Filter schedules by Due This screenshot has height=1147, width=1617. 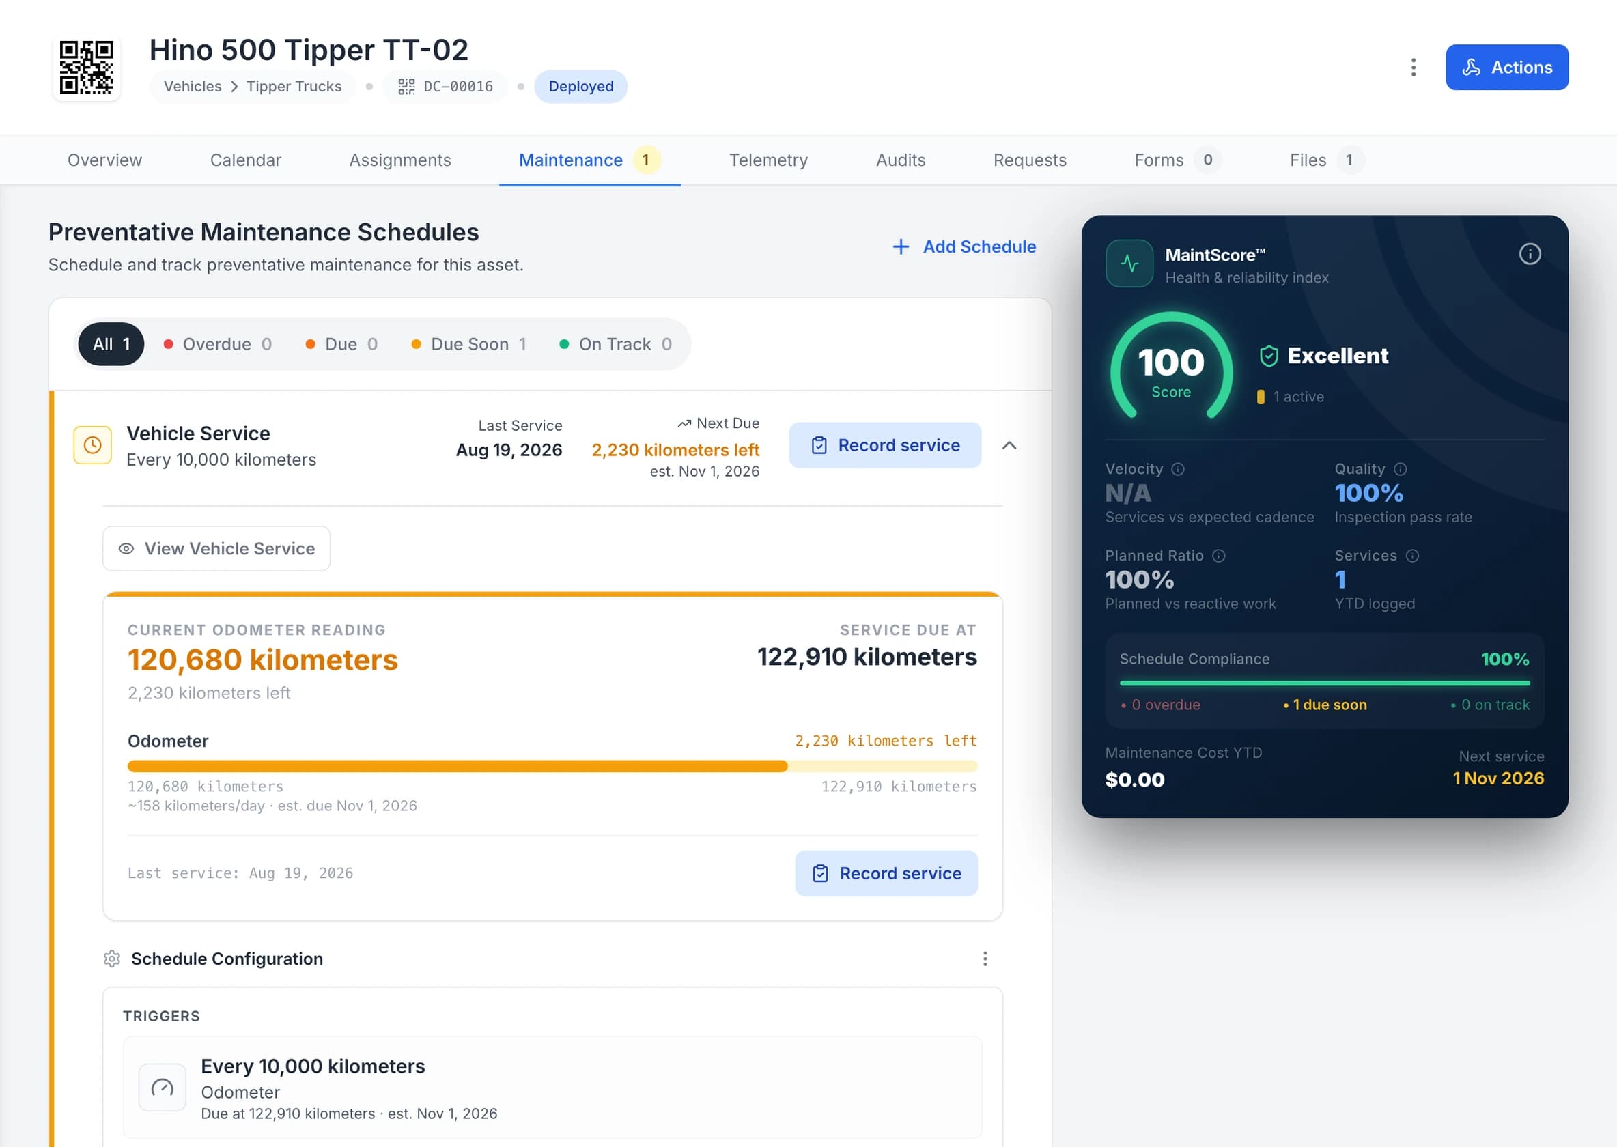pyautogui.click(x=341, y=344)
